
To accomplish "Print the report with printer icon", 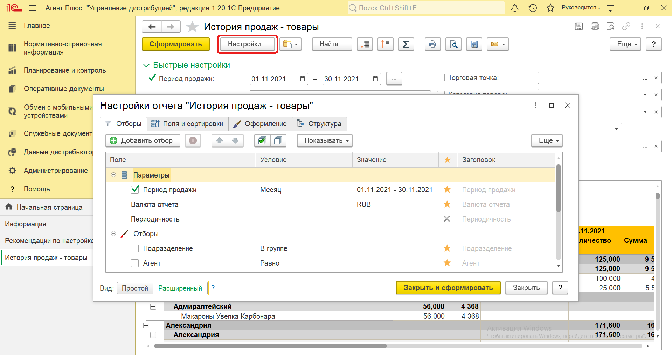I will (432, 44).
